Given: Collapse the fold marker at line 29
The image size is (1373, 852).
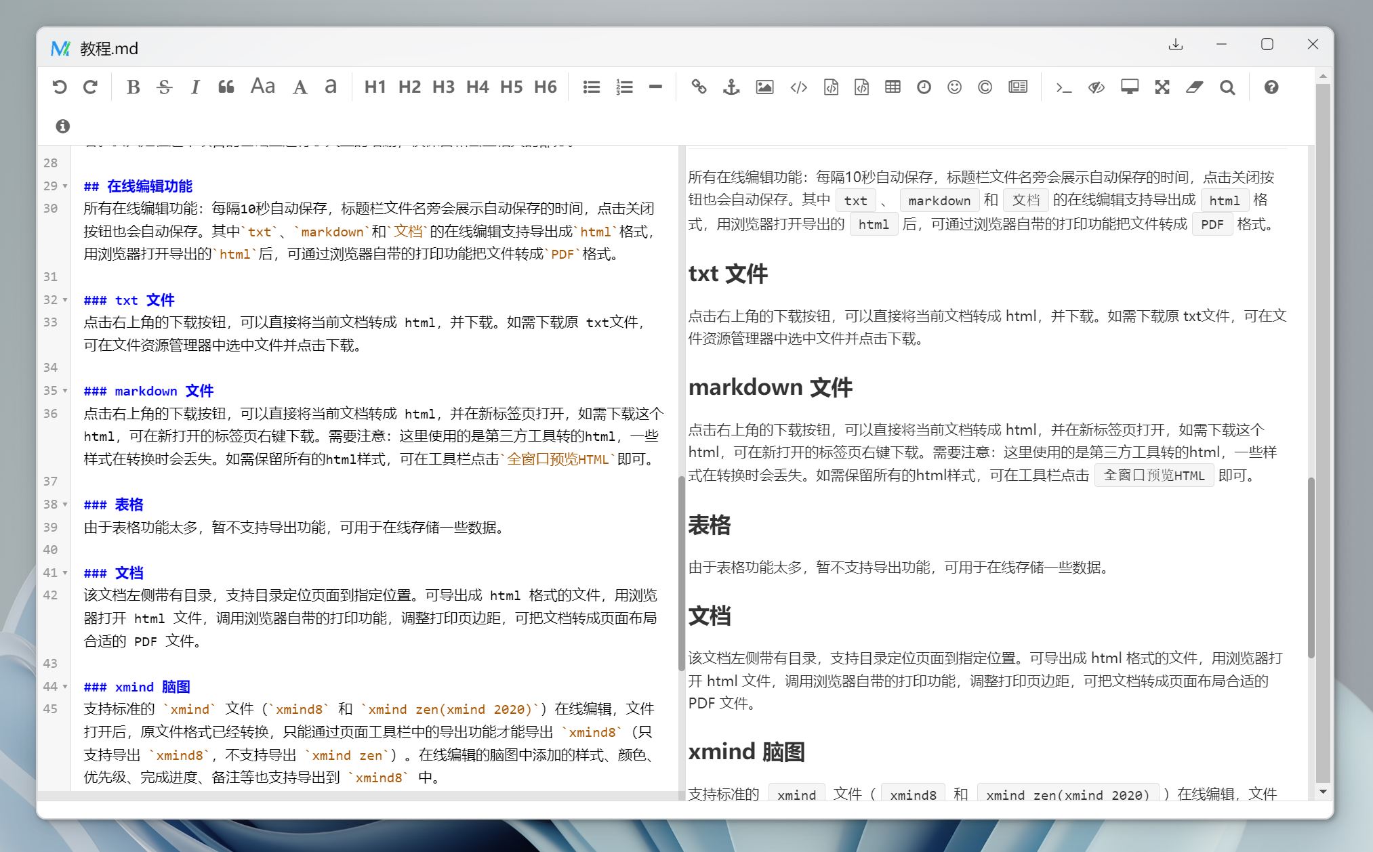Looking at the screenshot, I should click(x=63, y=188).
